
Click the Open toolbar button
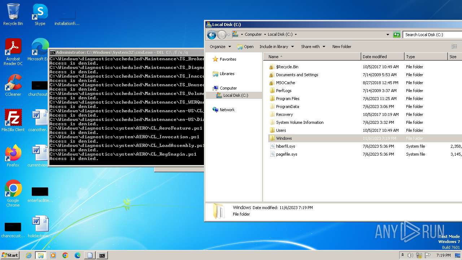coord(245,47)
